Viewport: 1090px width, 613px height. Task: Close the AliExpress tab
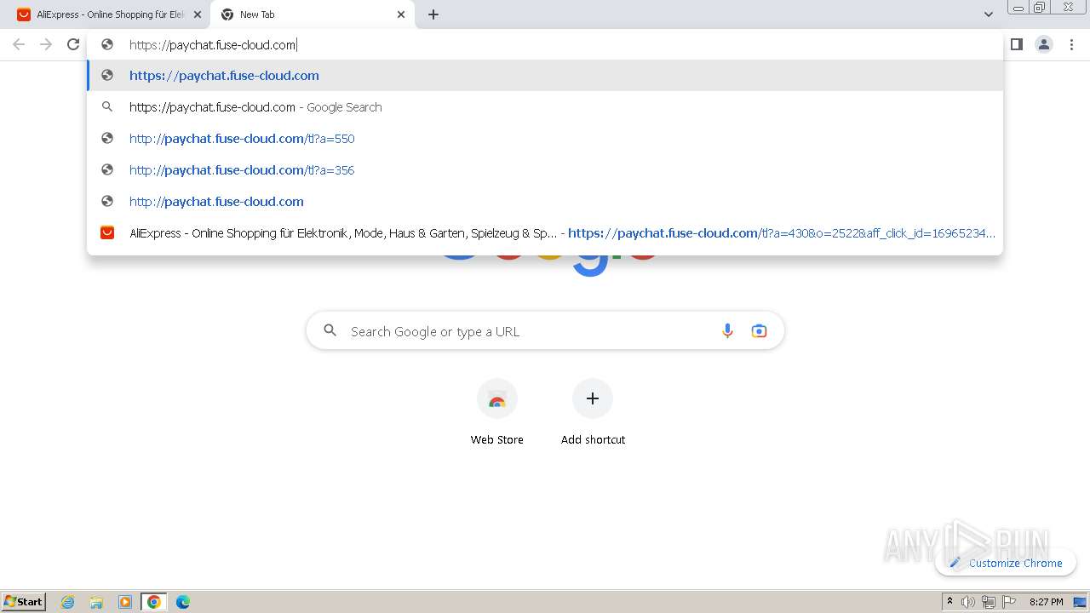coord(197,14)
